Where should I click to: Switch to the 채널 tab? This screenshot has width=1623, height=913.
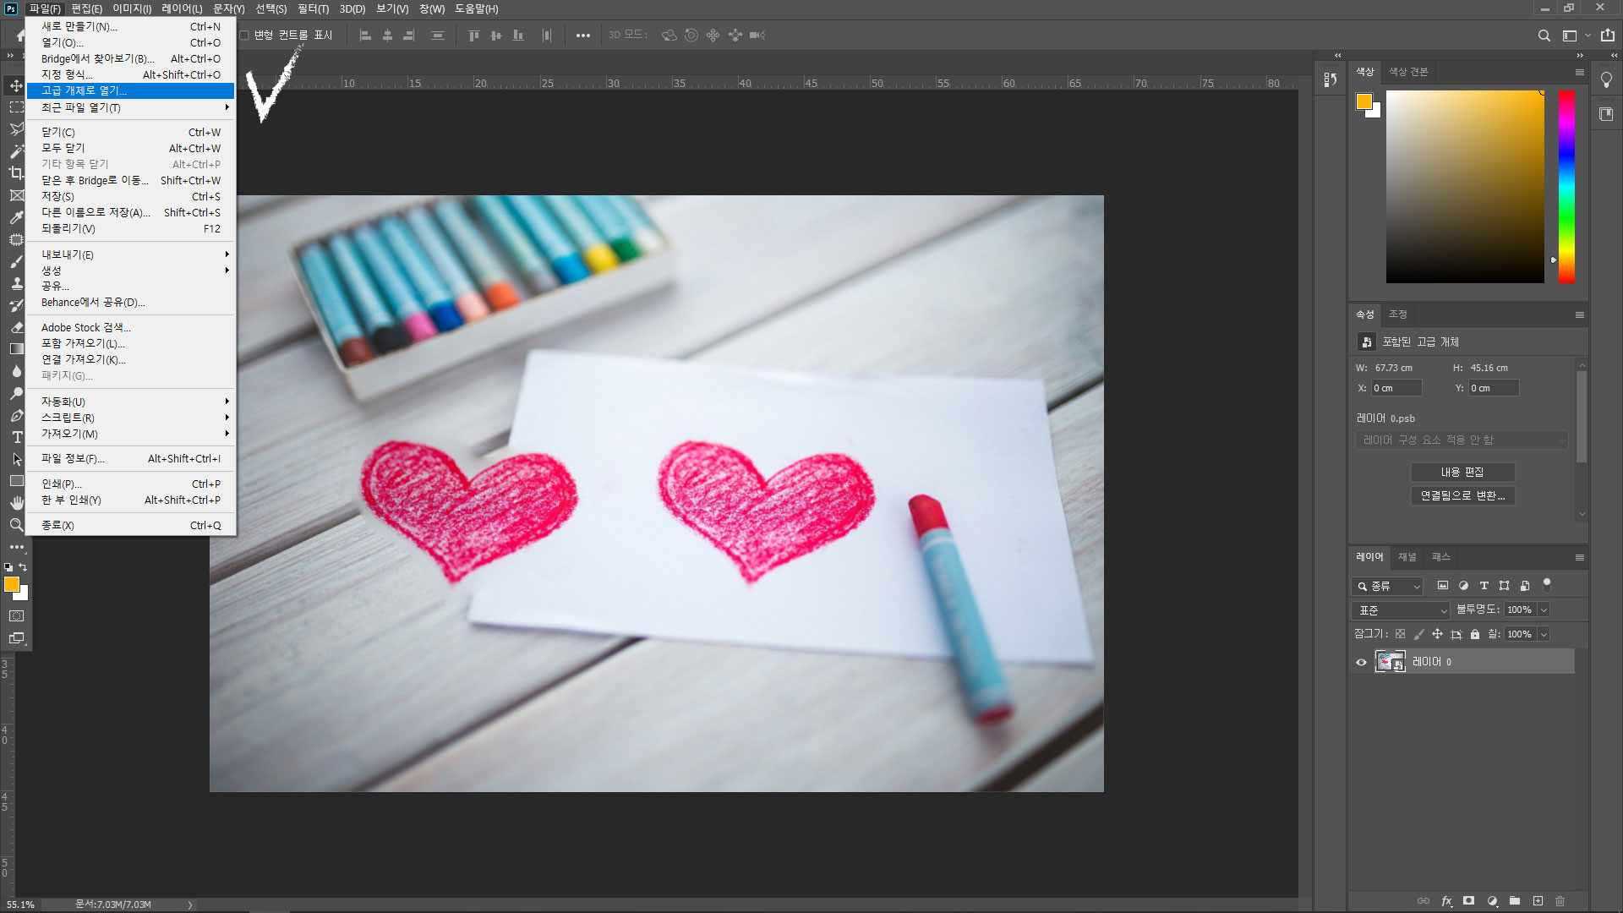pos(1407,557)
